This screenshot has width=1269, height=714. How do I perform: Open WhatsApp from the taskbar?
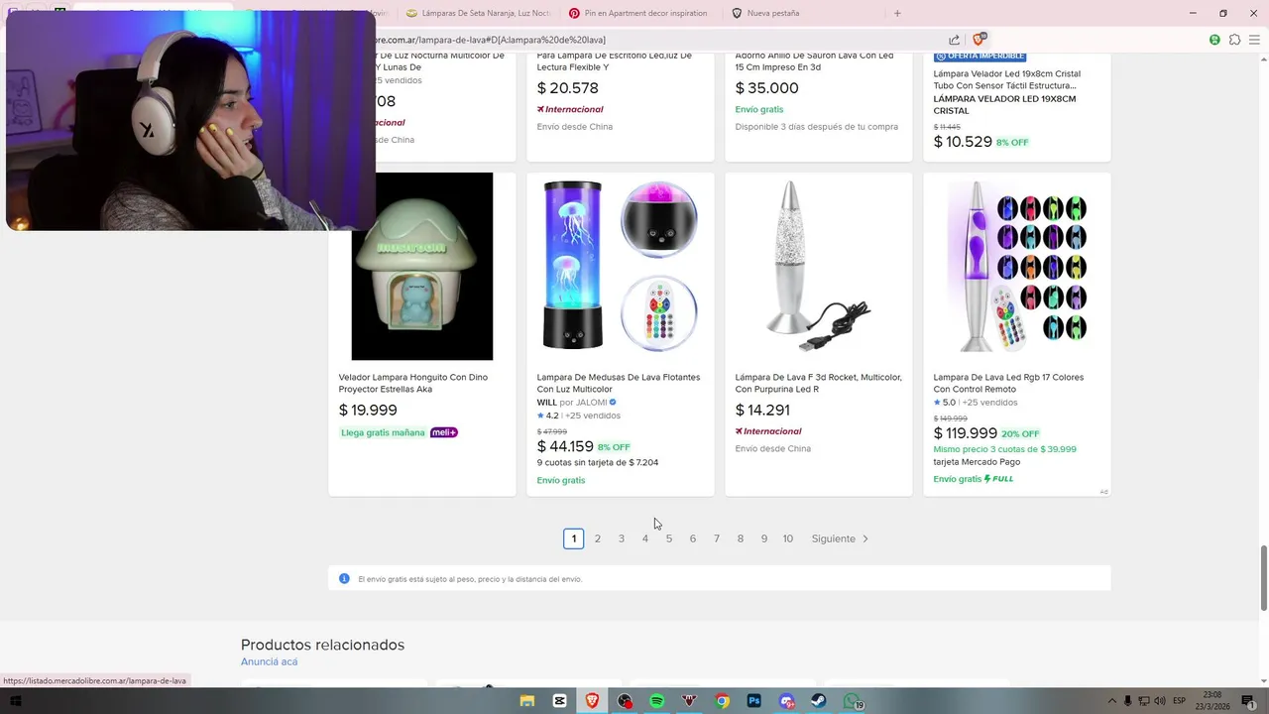pos(853,701)
